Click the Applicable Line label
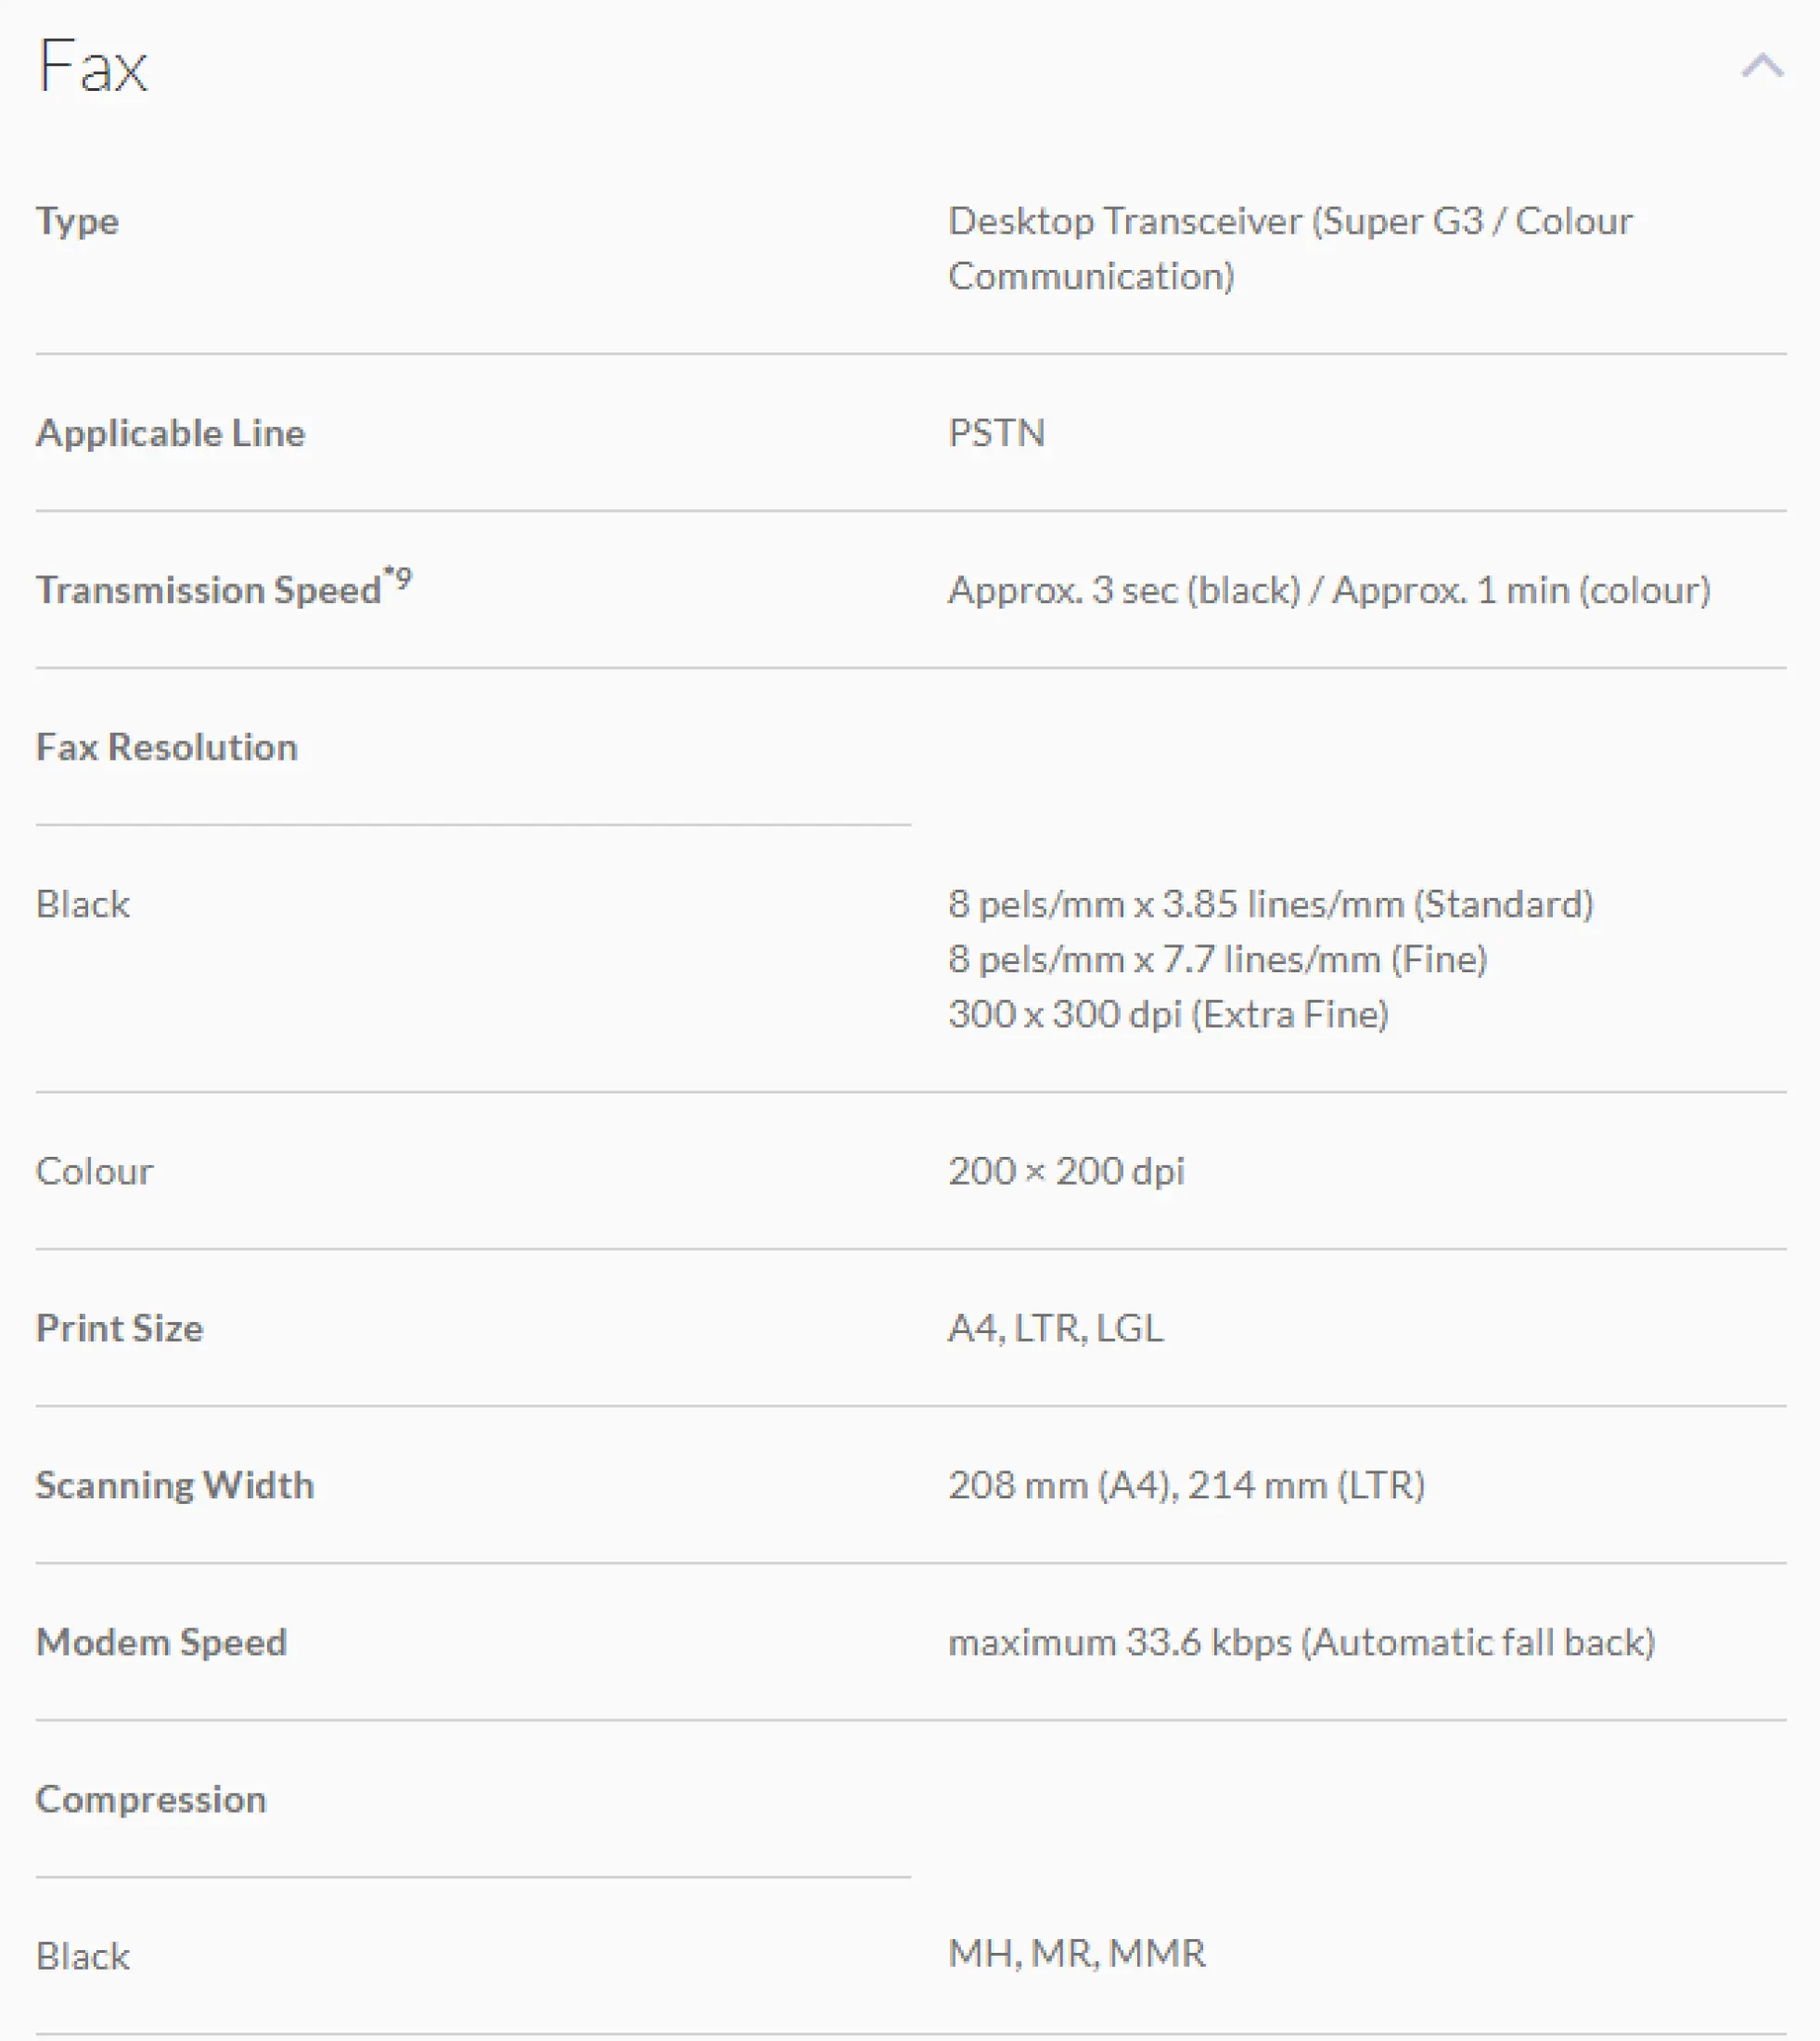This screenshot has height=2041, width=1820. tap(170, 433)
